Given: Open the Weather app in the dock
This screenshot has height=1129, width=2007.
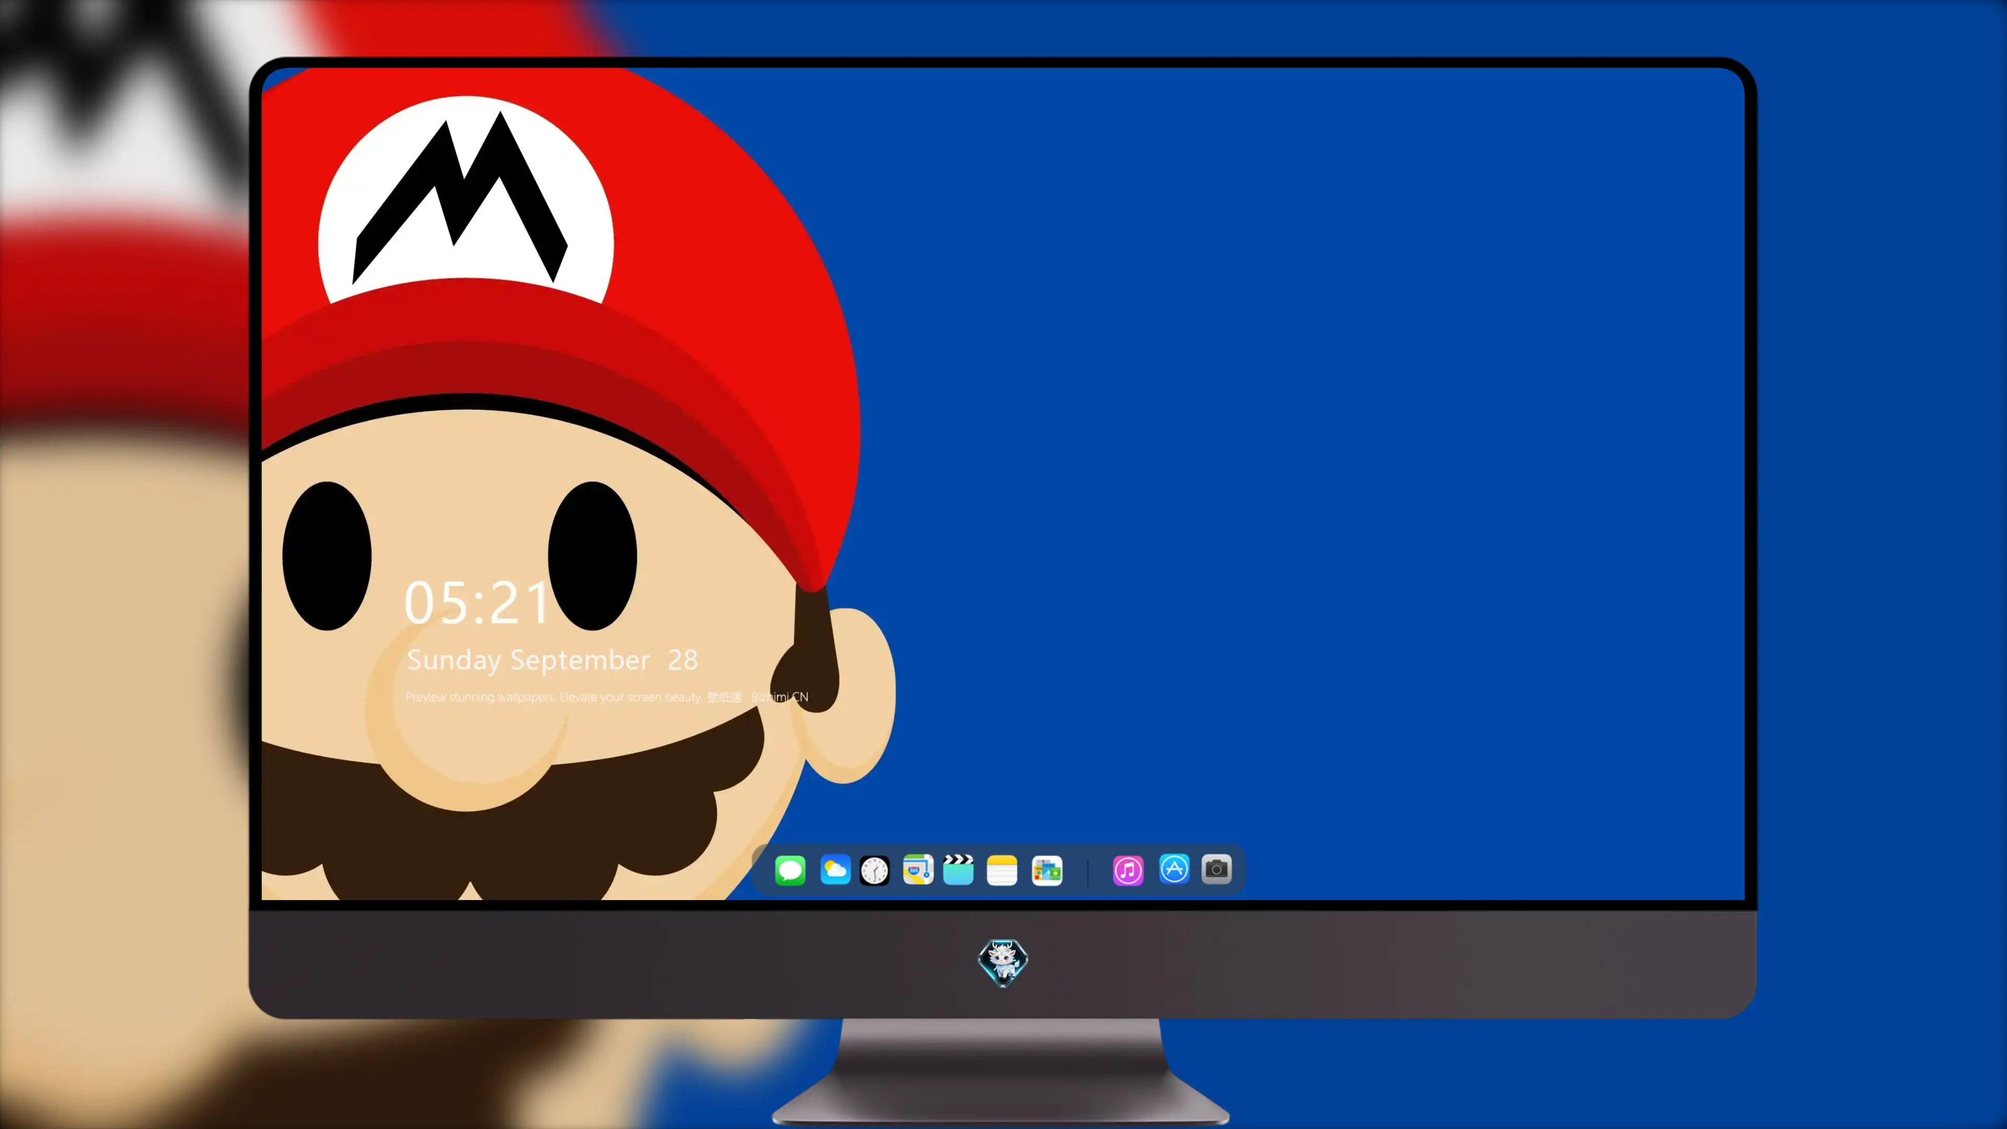Looking at the screenshot, I should [835, 870].
